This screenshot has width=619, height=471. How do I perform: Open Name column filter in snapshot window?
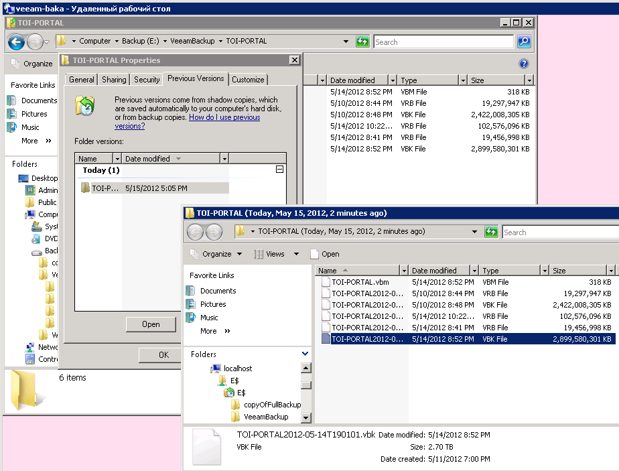403,271
